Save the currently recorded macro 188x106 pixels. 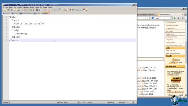click(x=80, y=10)
